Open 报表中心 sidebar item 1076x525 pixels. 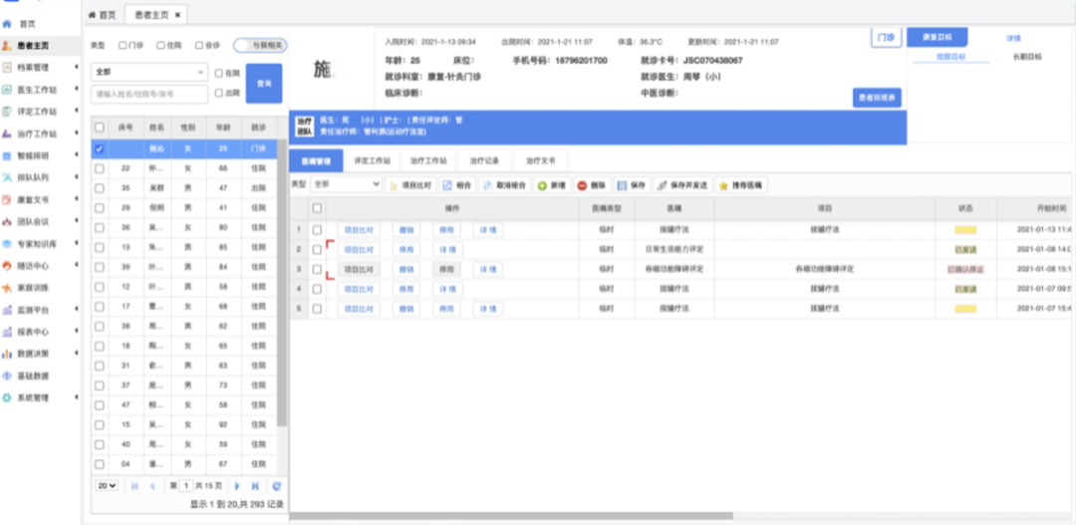coord(33,332)
